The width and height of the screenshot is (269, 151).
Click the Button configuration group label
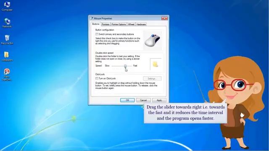(105, 30)
